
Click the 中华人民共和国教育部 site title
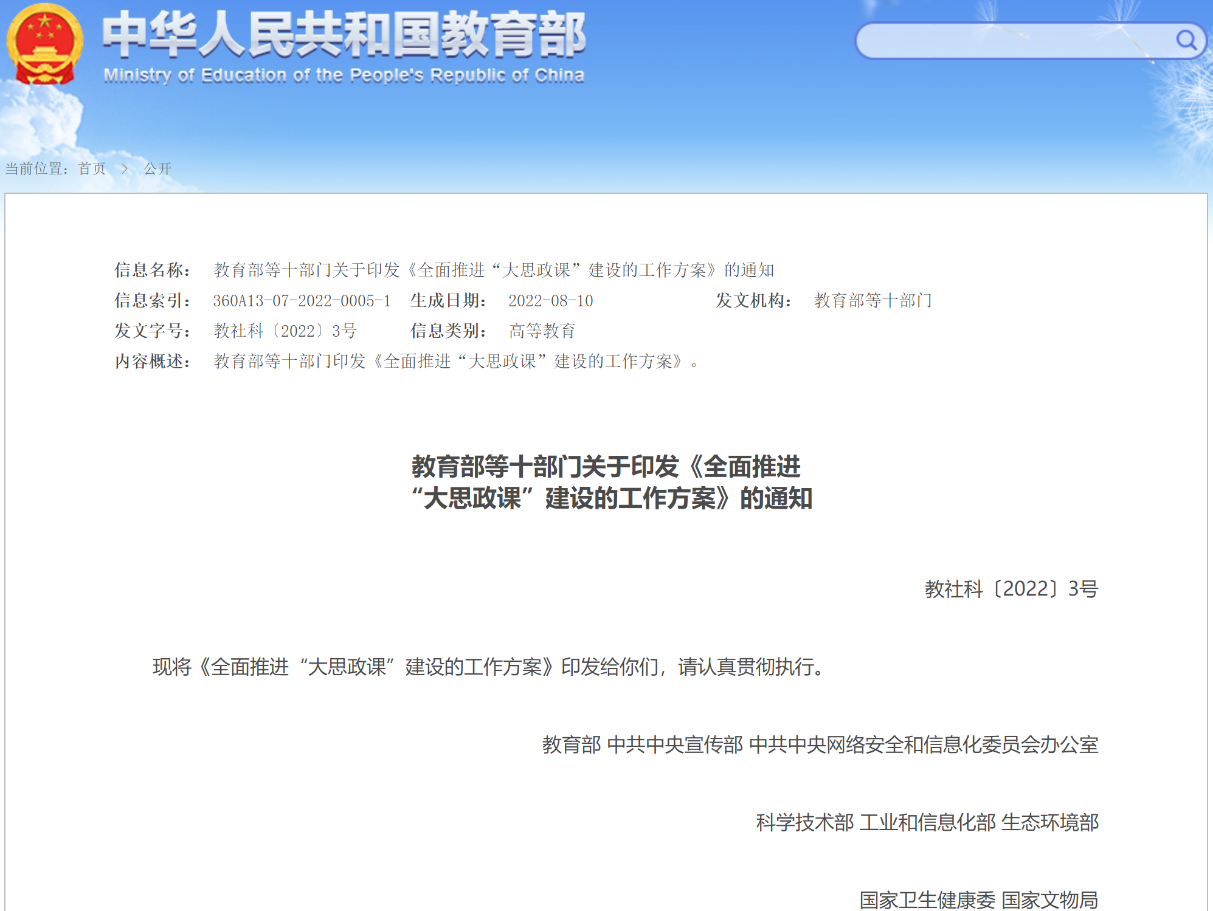(344, 35)
